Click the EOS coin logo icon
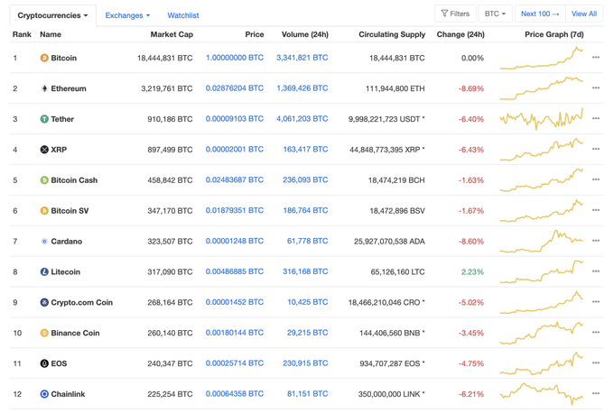The image size is (614, 413). pos(44,363)
